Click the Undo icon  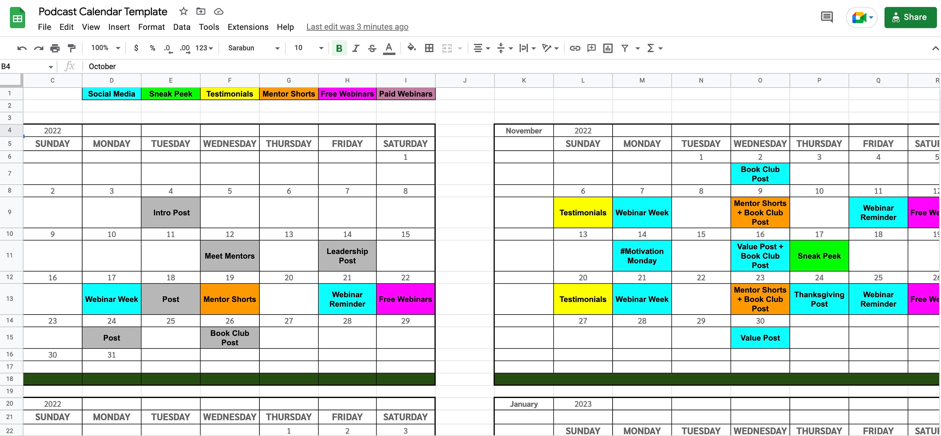(x=22, y=48)
